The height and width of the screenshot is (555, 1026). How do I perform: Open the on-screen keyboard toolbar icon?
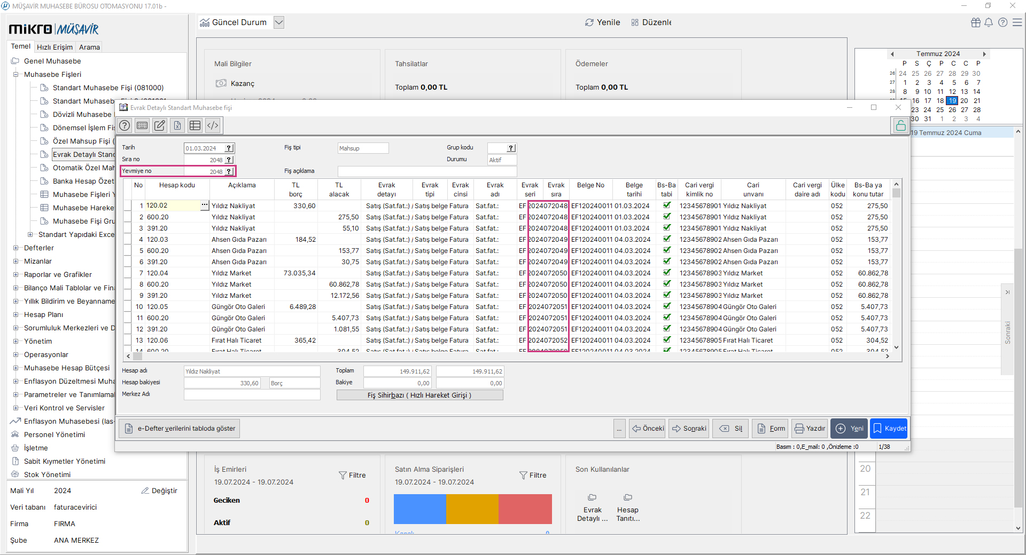point(142,125)
